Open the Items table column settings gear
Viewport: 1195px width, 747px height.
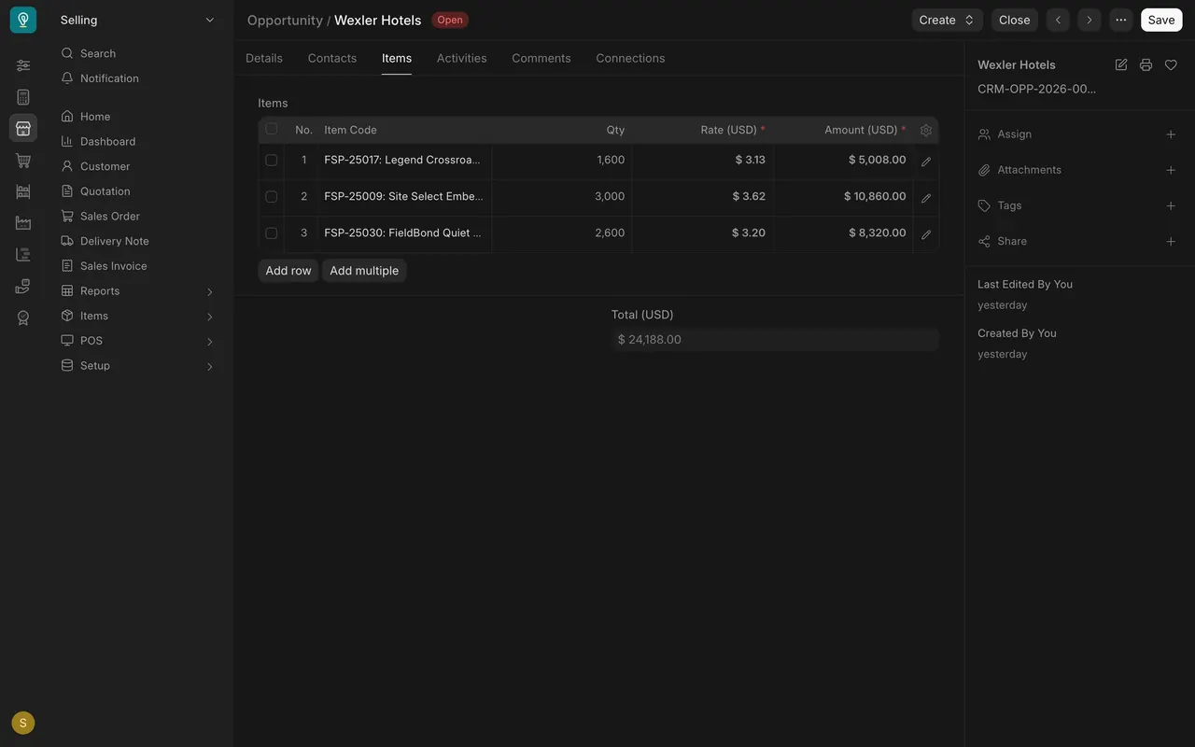pos(926,131)
